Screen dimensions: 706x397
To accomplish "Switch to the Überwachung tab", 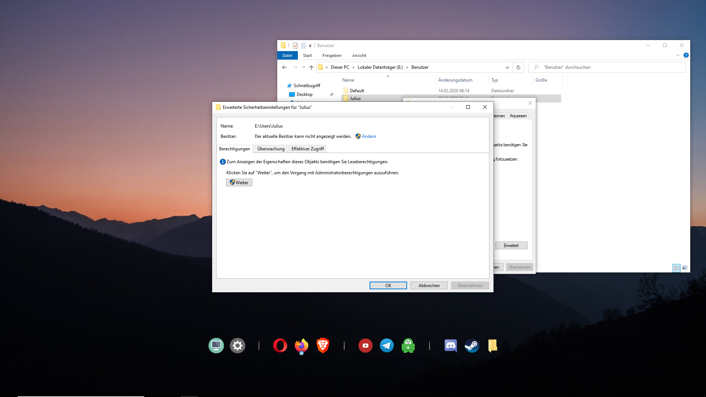I will click(271, 149).
